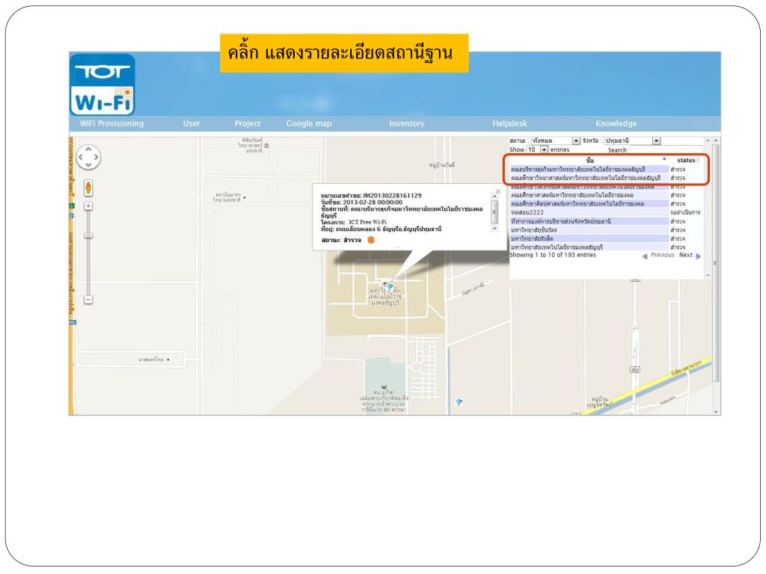Select row ที่ทำการองค์การบริหารส่วนจังหวัดปทุมธานี
Screen dimensions: 766x574
(606, 221)
